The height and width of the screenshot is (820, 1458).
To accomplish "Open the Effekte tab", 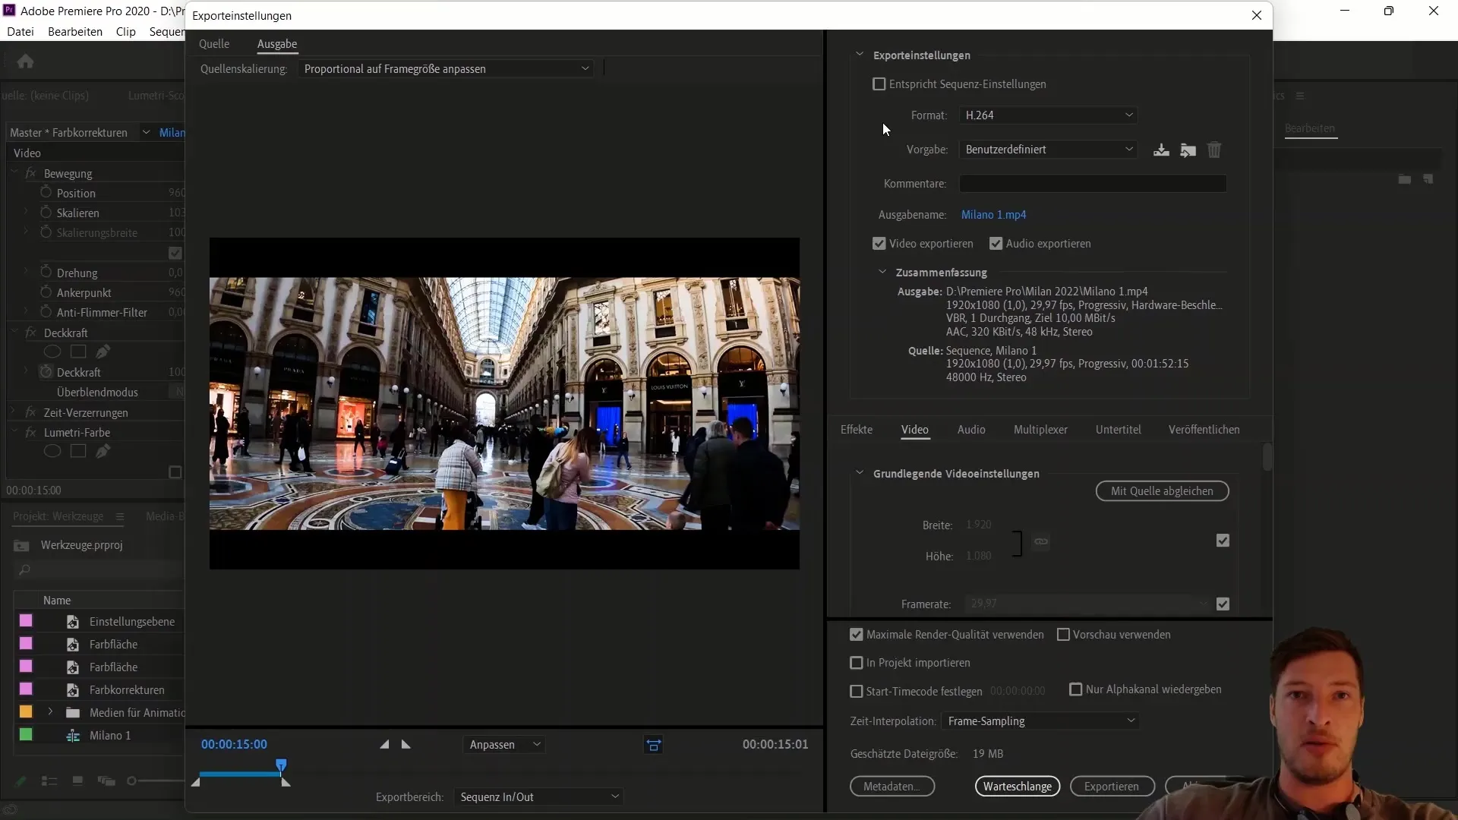I will pos(857,430).
